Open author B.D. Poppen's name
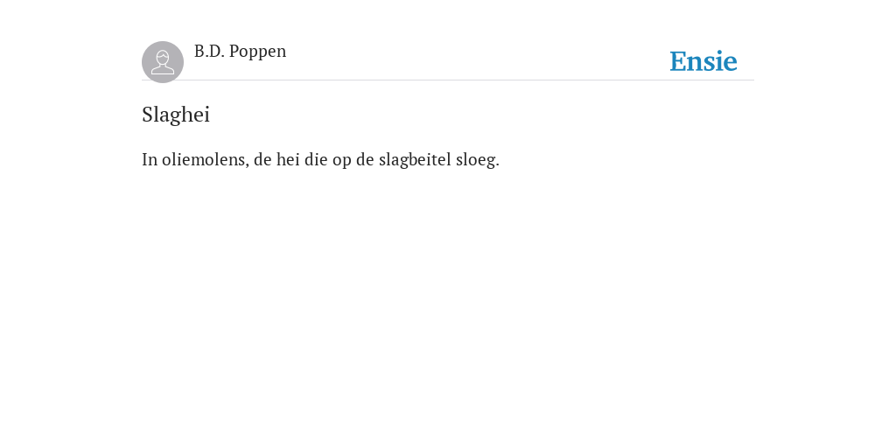Image resolution: width=896 pixels, height=448 pixels. point(240,52)
